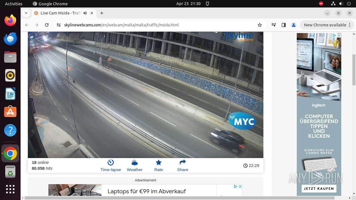Open the network indicator in the top bar
356x200 pixels.
(333, 4)
